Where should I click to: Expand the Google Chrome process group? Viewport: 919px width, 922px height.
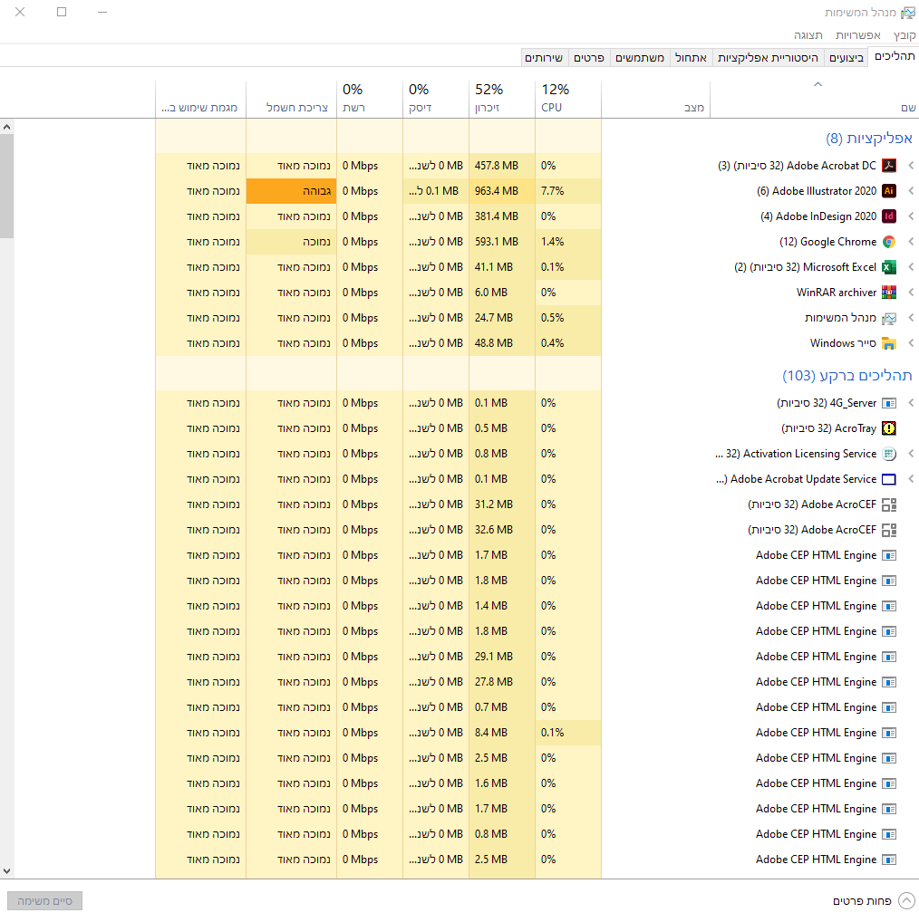[x=911, y=242]
